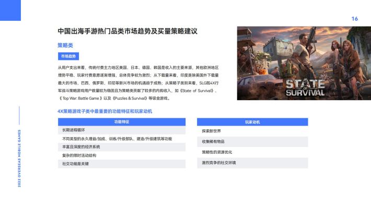This screenshot has height=208, width=371.
Task: Select the 复杂的限时活动结构 row
Action: click(122, 155)
